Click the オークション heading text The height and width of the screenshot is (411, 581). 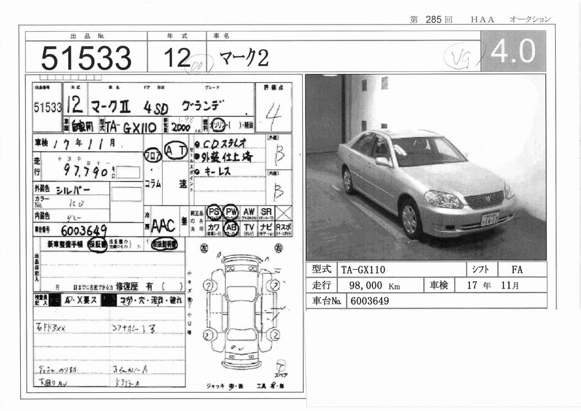530,19
